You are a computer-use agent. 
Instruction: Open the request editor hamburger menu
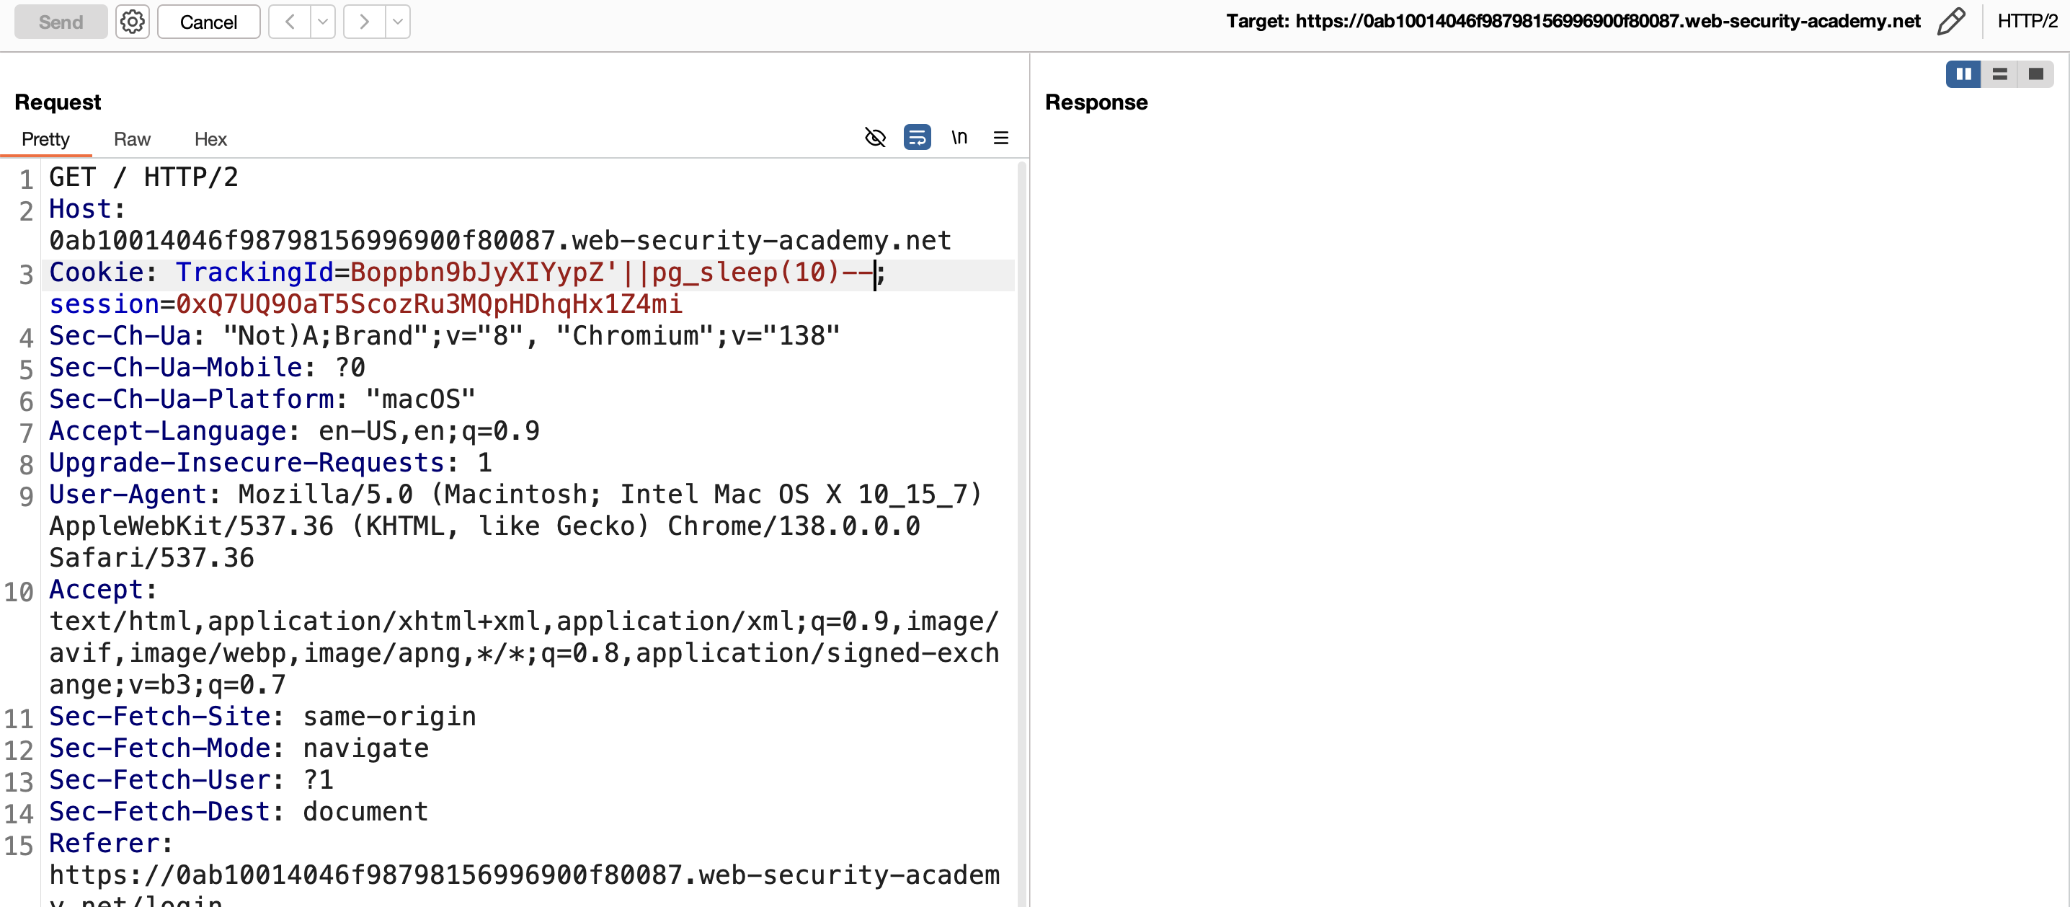pyautogui.click(x=1001, y=138)
